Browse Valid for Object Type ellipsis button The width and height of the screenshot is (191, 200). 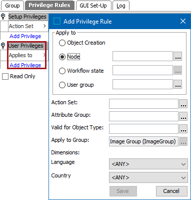183,129
